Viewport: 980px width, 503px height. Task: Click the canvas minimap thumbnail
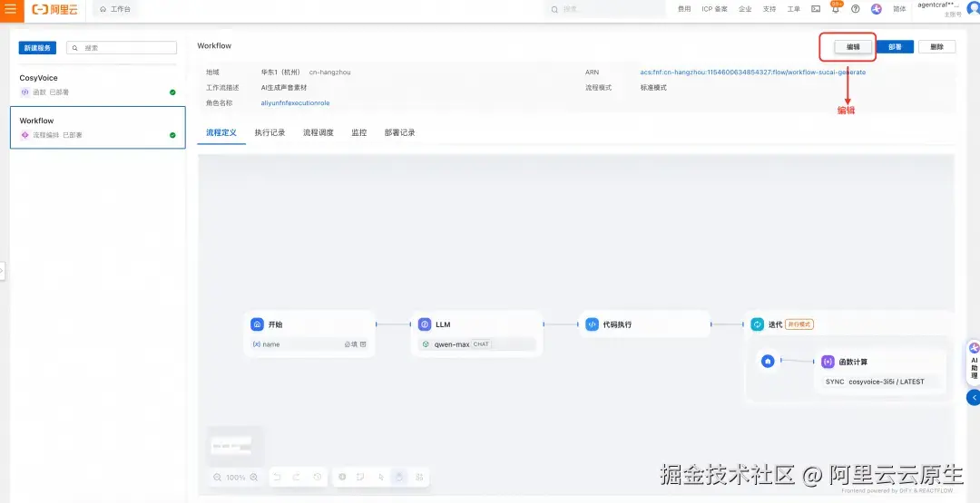(235, 446)
